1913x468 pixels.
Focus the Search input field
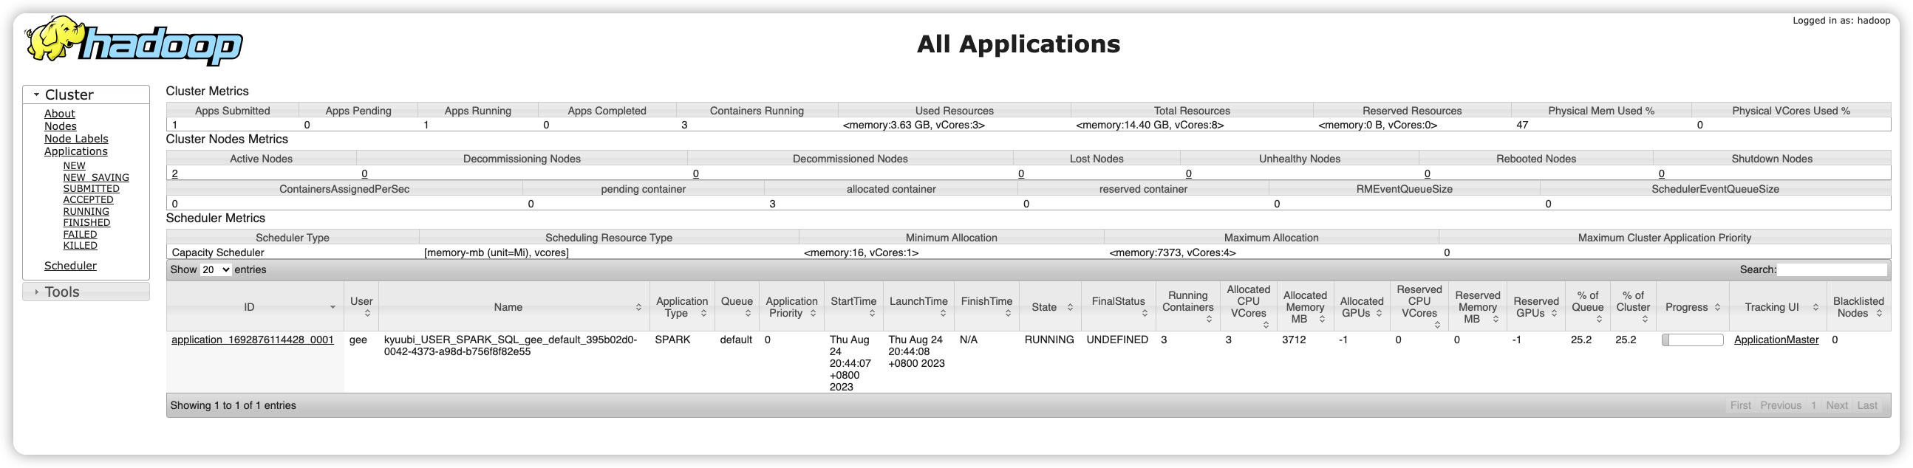coord(1831,270)
